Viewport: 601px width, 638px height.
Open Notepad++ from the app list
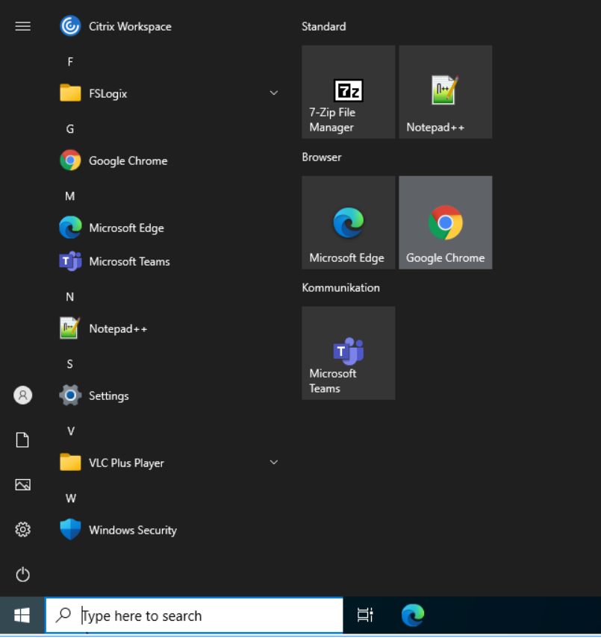click(169, 328)
